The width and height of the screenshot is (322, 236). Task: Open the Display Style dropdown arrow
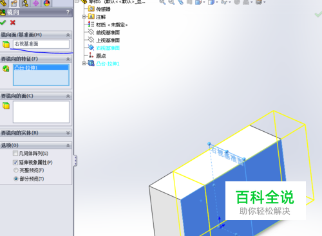click(x=217, y=2)
